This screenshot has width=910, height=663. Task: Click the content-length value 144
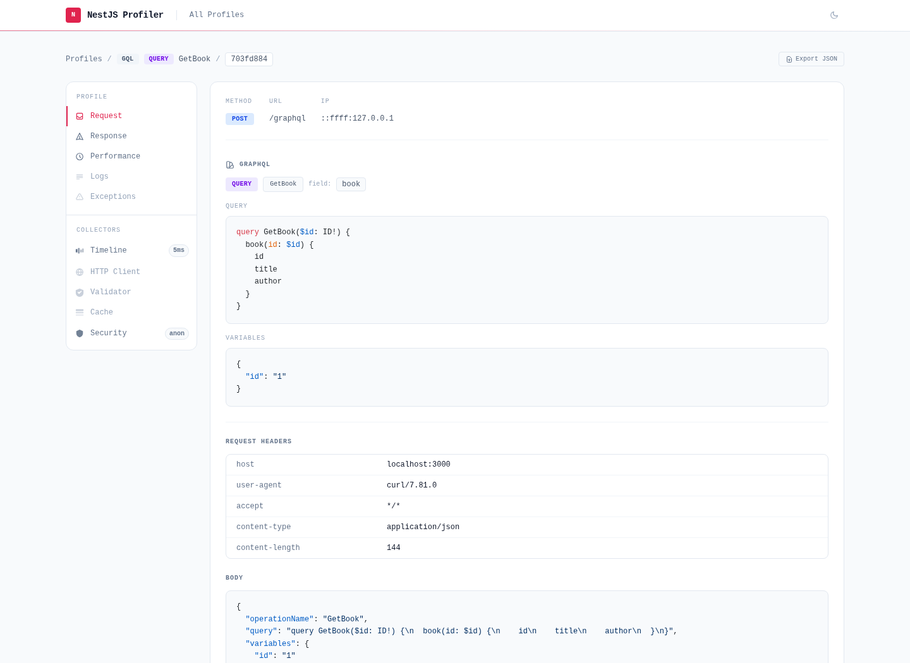coord(394,548)
